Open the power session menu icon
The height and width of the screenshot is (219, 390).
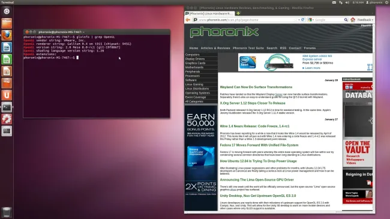[x=387, y=2]
